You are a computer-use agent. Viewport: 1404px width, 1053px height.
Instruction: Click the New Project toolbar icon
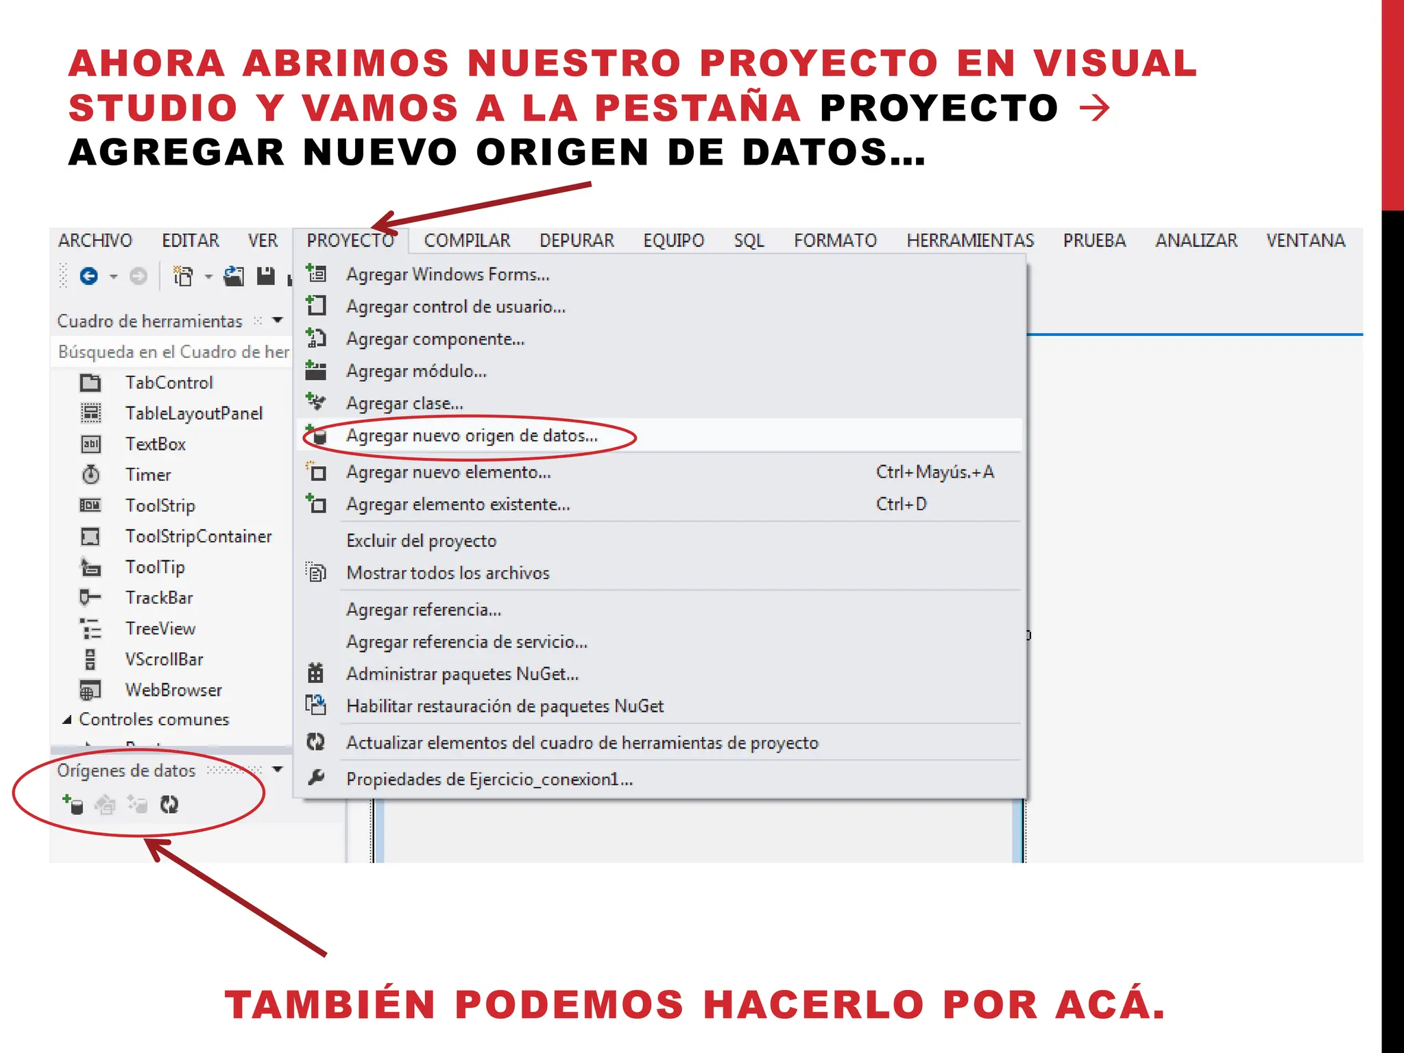coord(183,276)
